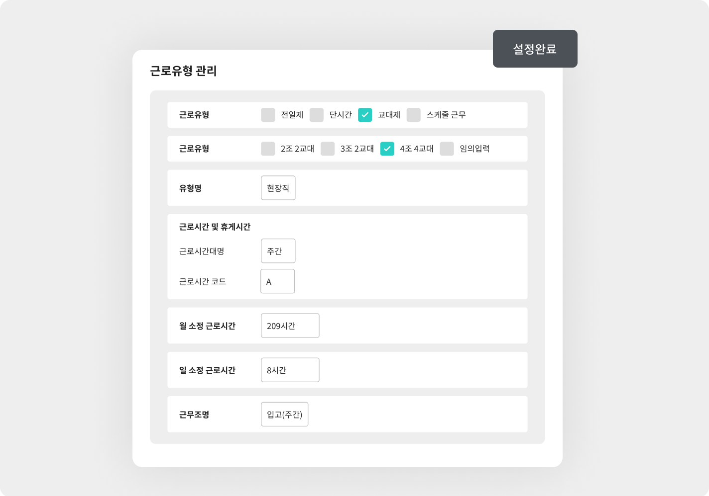Uncheck the 4조 4교대 checkbox
Screen dimensions: 709x496
(x=387, y=149)
